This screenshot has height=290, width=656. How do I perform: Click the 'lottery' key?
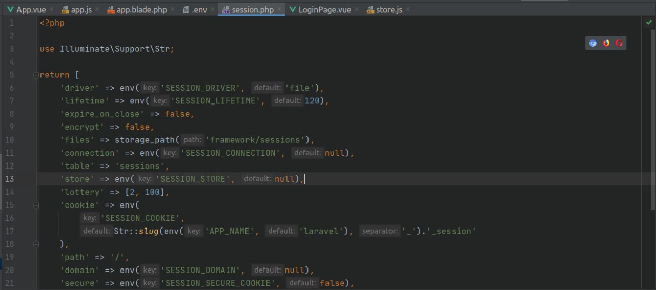pyautogui.click(x=83, y=192)
